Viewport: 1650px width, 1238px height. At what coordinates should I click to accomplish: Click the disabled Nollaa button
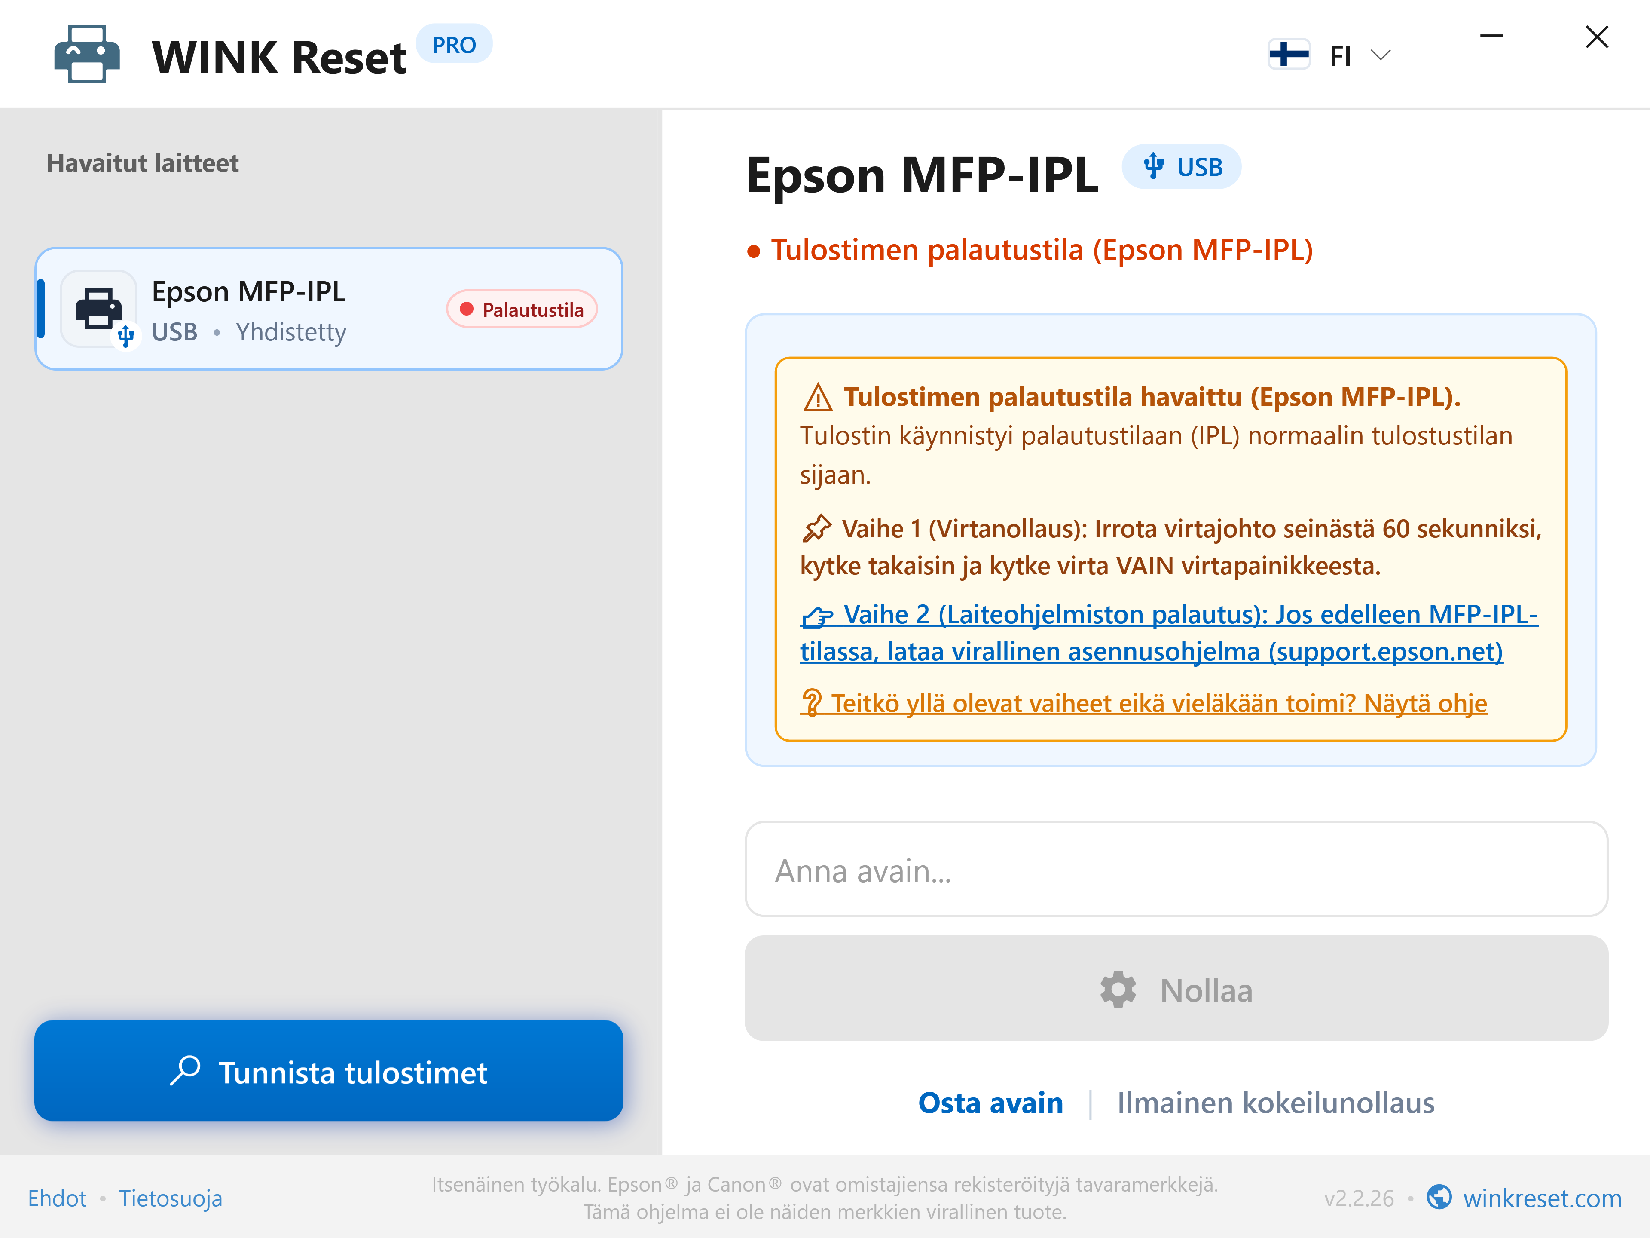click(1176, 989)
